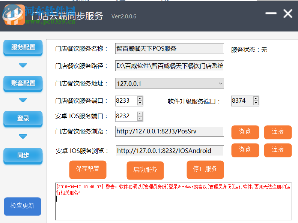Go to the 同步 step

23,156
